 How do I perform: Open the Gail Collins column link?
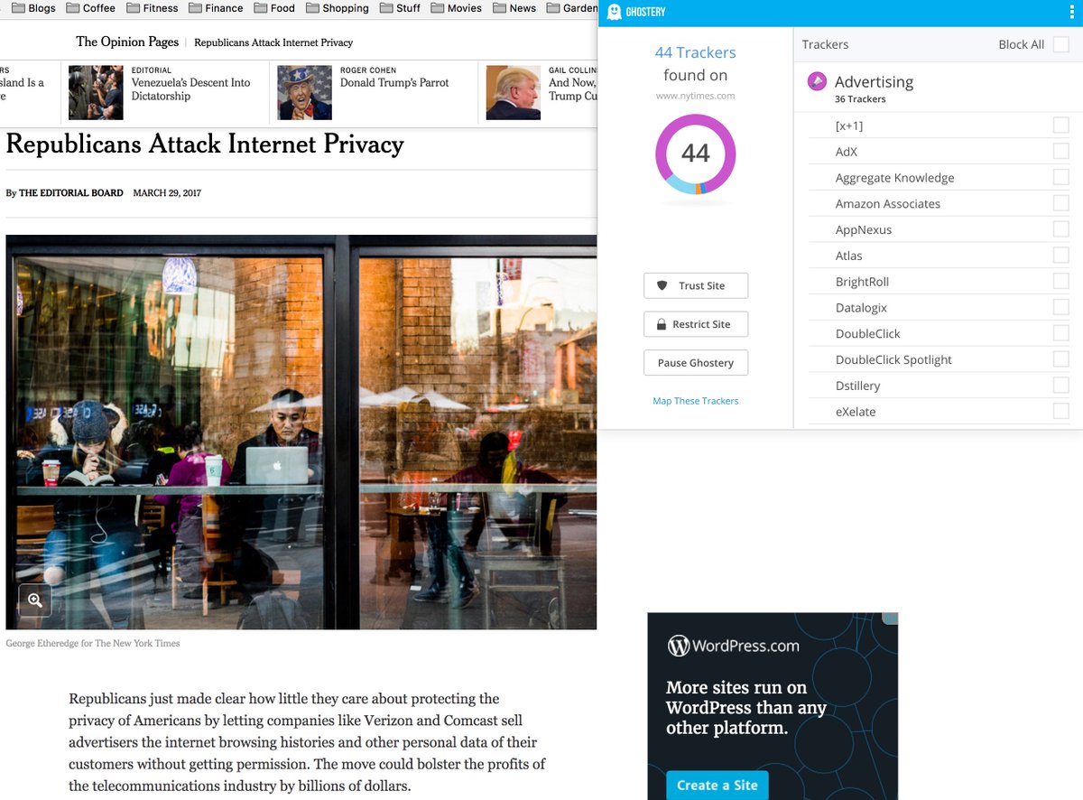[572, 89]
